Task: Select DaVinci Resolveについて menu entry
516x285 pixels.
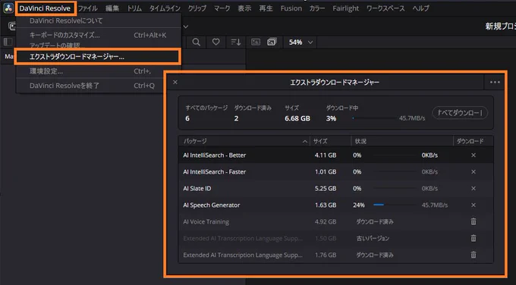Action: 99,20
